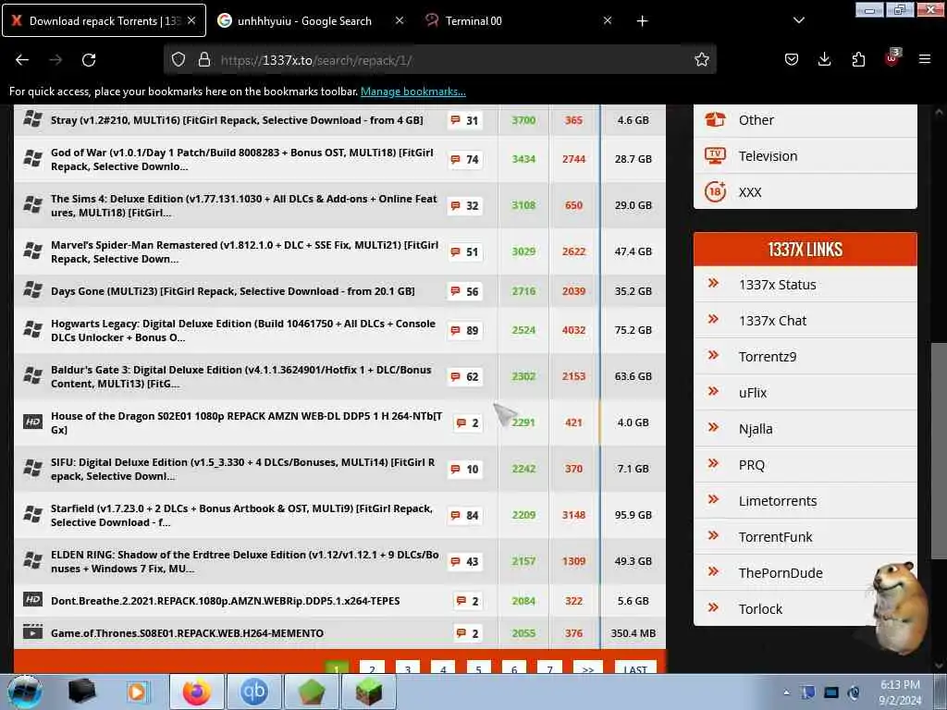The width and height of the screenshot is (947, 710).
Task: Go back using the browser back arrow
Action: (22, 60)
